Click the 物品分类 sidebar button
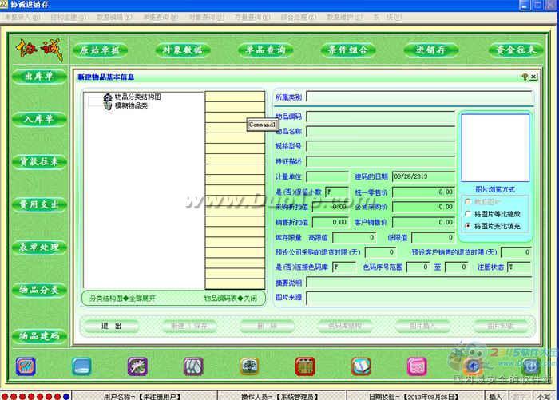Image resolution: width=559 pixels, height=400 pixels. (x=39, y=290)
